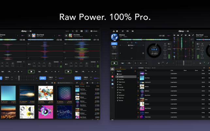Select the Club Mix playlist
210x131 pixels.
[126, 87]
